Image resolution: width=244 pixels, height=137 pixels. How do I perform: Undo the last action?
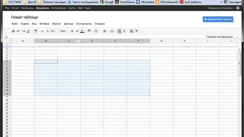click(18, 31)
